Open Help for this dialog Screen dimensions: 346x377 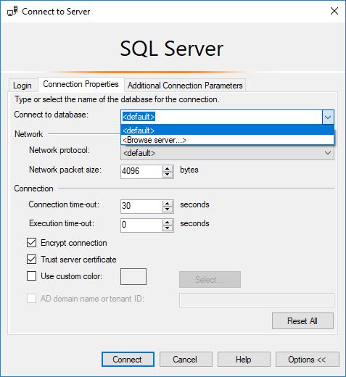tap(244, 360)
